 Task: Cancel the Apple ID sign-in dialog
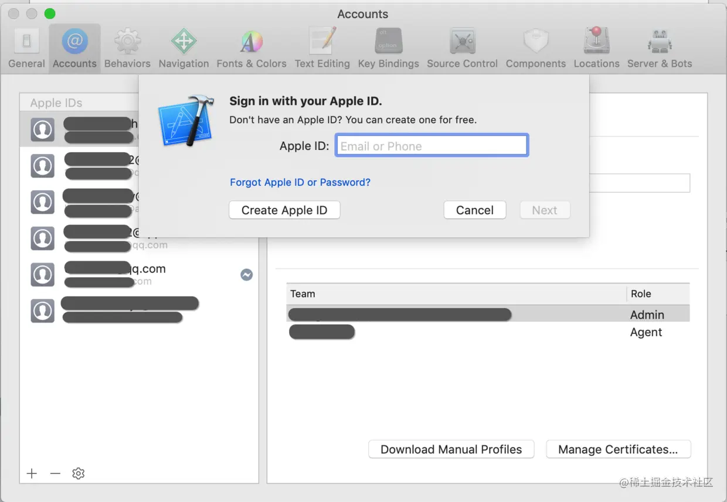[x=475, y=210]
